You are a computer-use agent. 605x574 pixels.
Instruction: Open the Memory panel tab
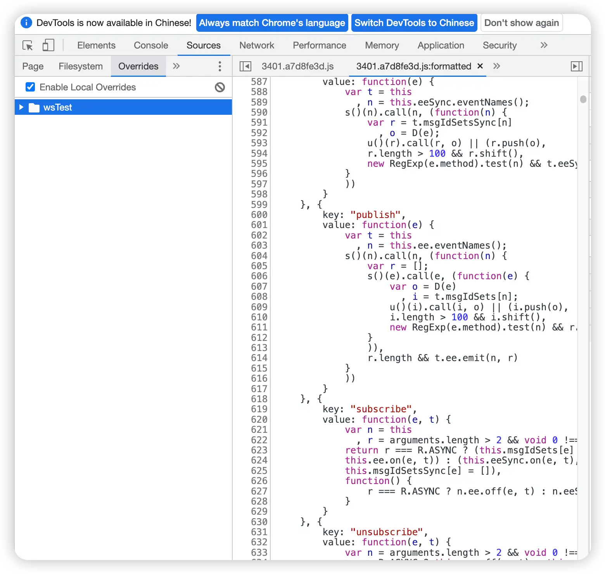click(x=382, y=45)
